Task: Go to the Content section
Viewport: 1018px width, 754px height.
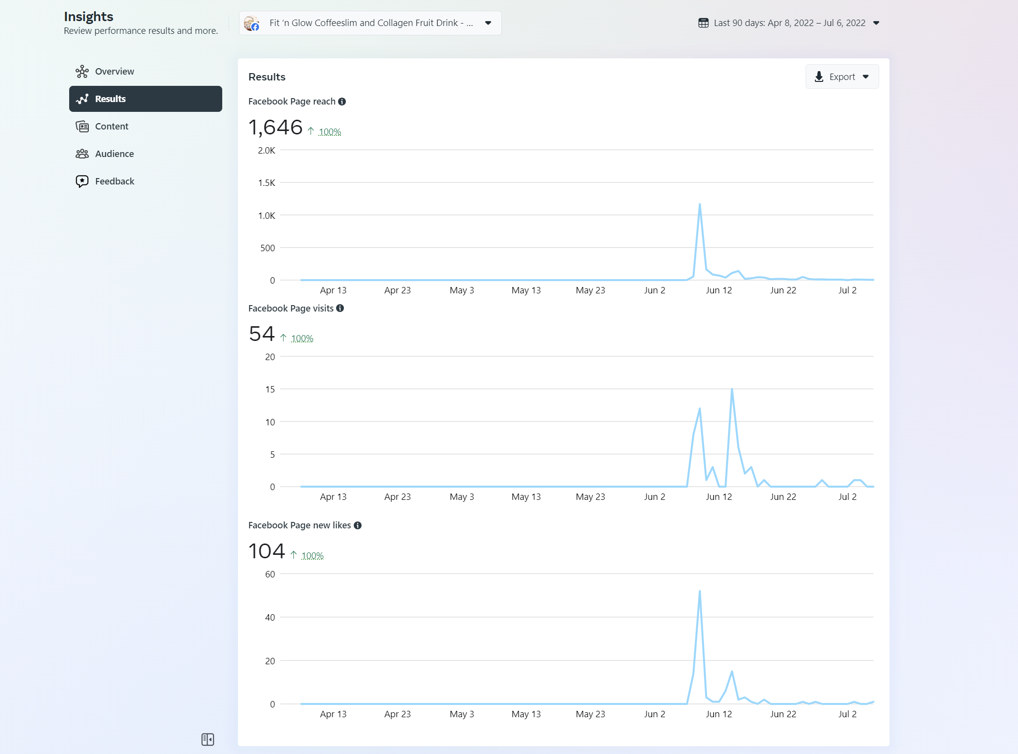Action: click(146, 127)
